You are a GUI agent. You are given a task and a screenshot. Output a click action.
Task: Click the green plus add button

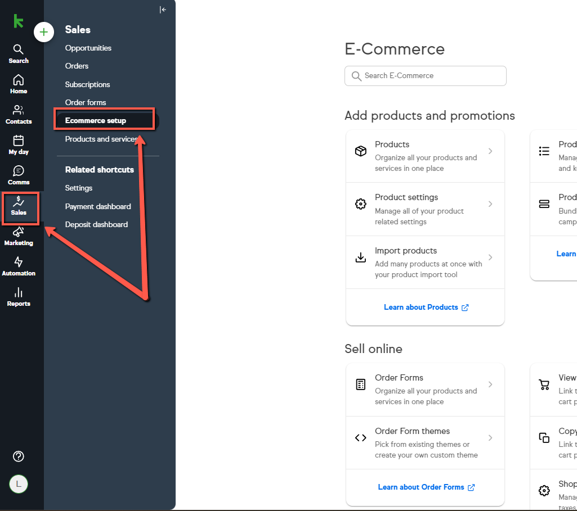tap(44, 33)
